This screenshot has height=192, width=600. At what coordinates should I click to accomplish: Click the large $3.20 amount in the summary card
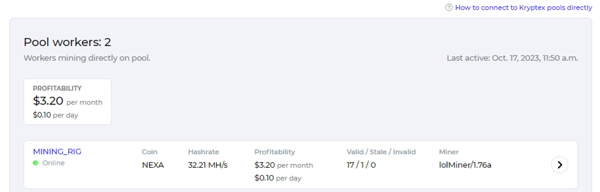pyautogui.click(x=48, y=101)
